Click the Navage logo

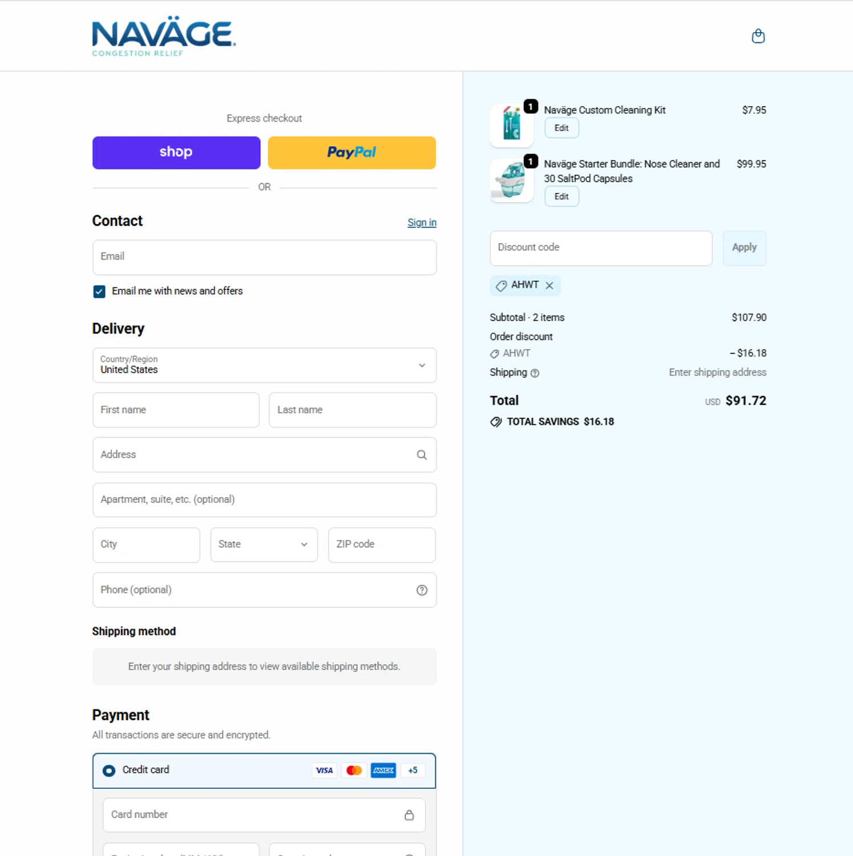tap(164, 37)
